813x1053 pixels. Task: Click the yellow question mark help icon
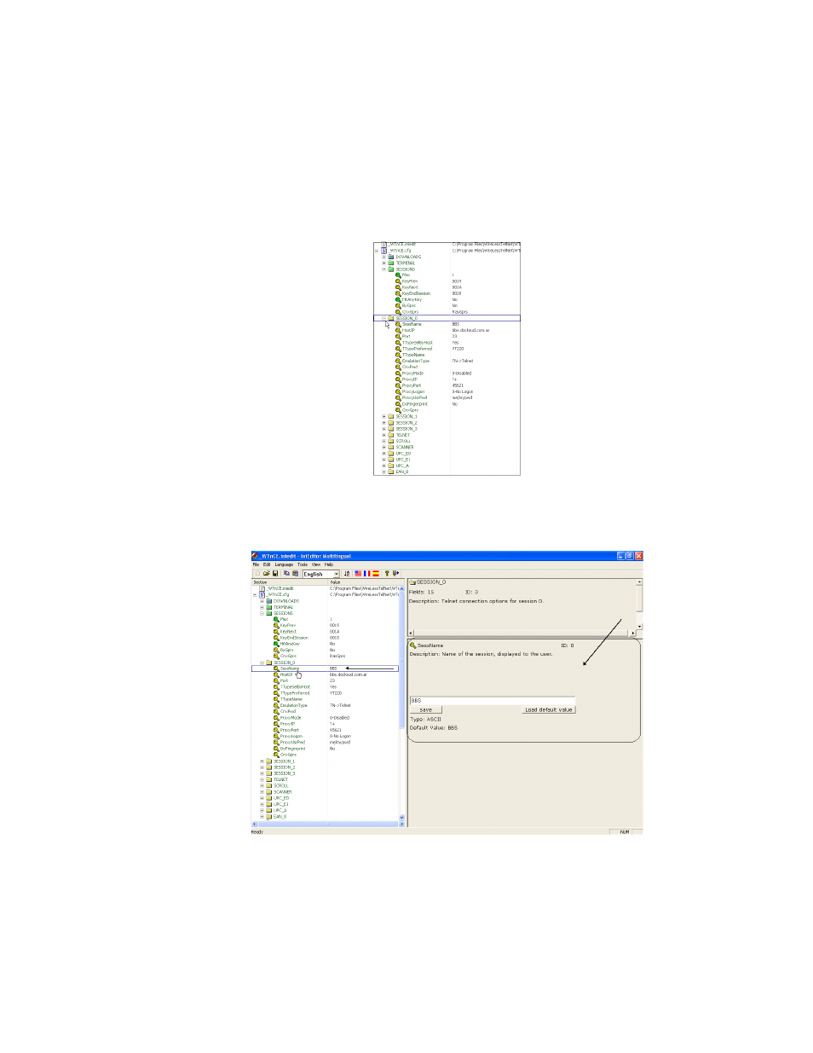[387, 574]
